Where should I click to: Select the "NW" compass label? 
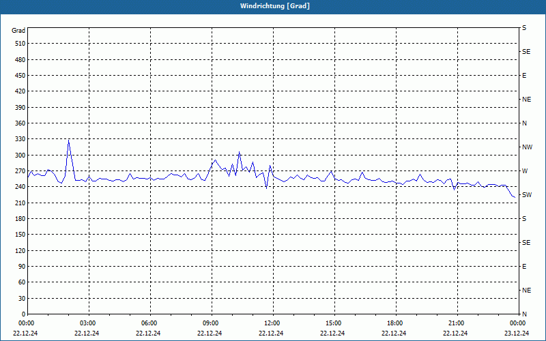pyautogui.click(x=527, y=147)
